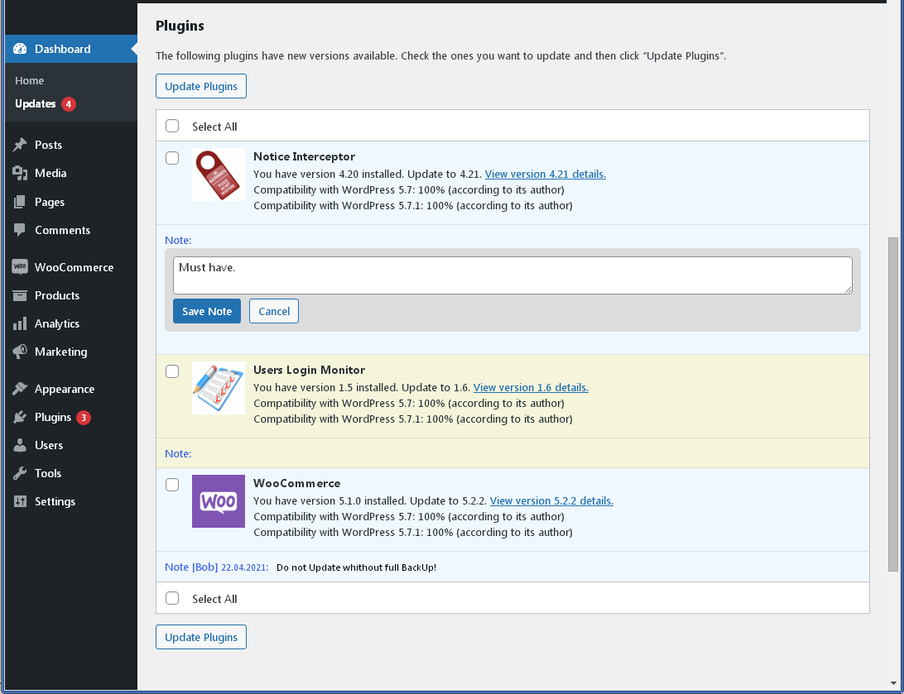Open the Updates submenu item
The image size is (904, 694).
[x=35, y=103]
